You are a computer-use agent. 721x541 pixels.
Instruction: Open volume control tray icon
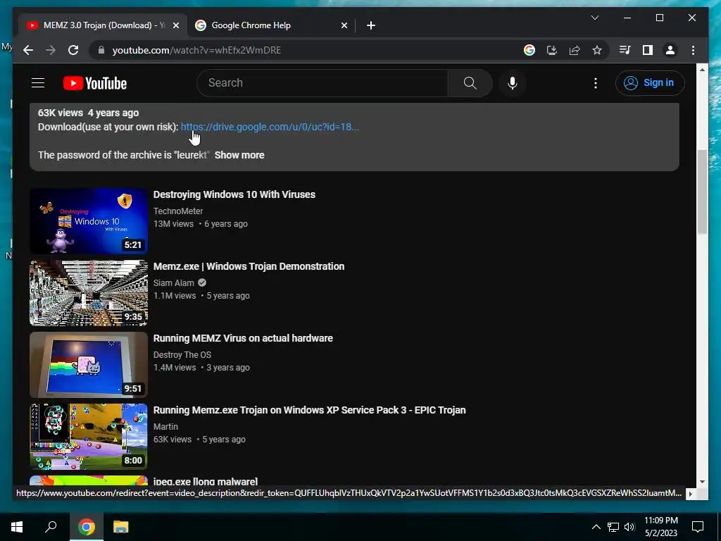coord(629,527)
